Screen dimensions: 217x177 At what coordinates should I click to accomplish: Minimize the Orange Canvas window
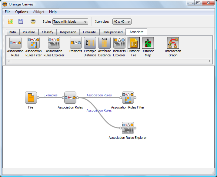coord(191,3)
